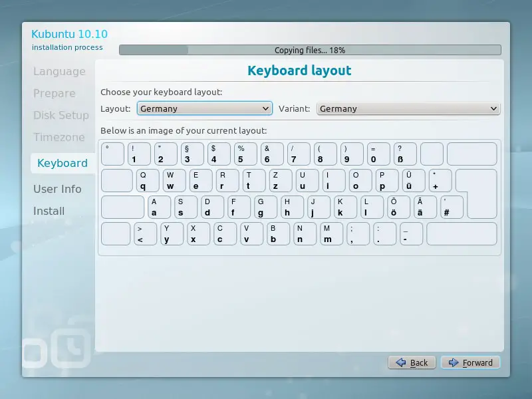Click the ° key at number row start
532x399 pixels.
coord(112,154)
